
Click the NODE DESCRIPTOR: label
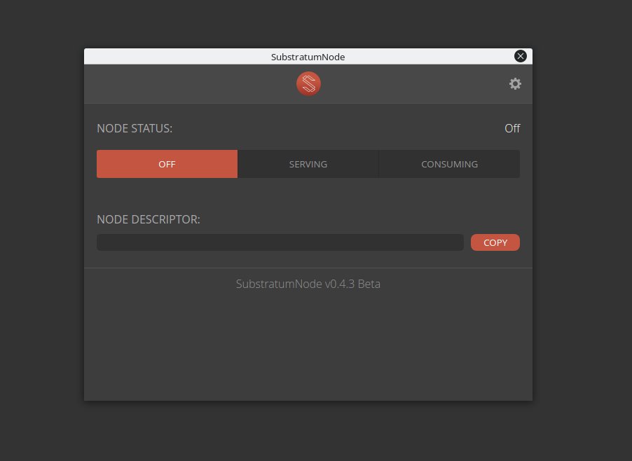coord(149,219)
